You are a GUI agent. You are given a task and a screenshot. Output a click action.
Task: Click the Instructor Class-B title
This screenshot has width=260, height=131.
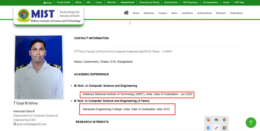(x=24, y=111)
